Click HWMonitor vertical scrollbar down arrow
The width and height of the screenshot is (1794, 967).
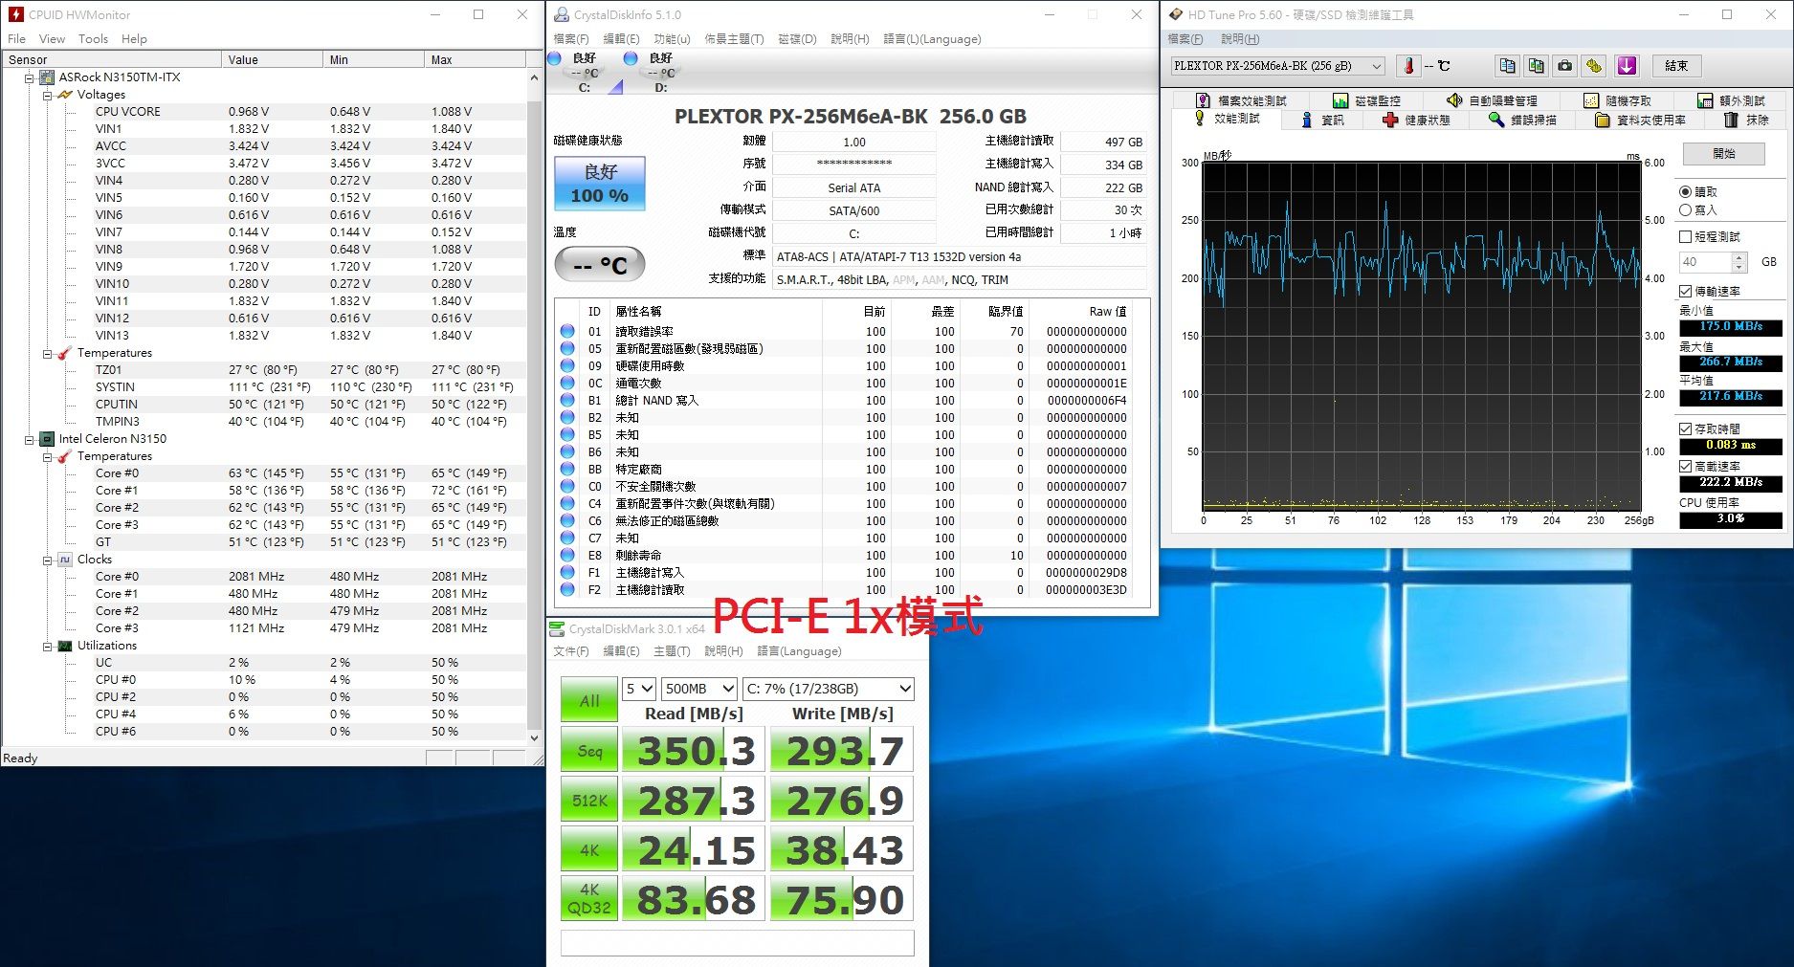pos(534,737)
